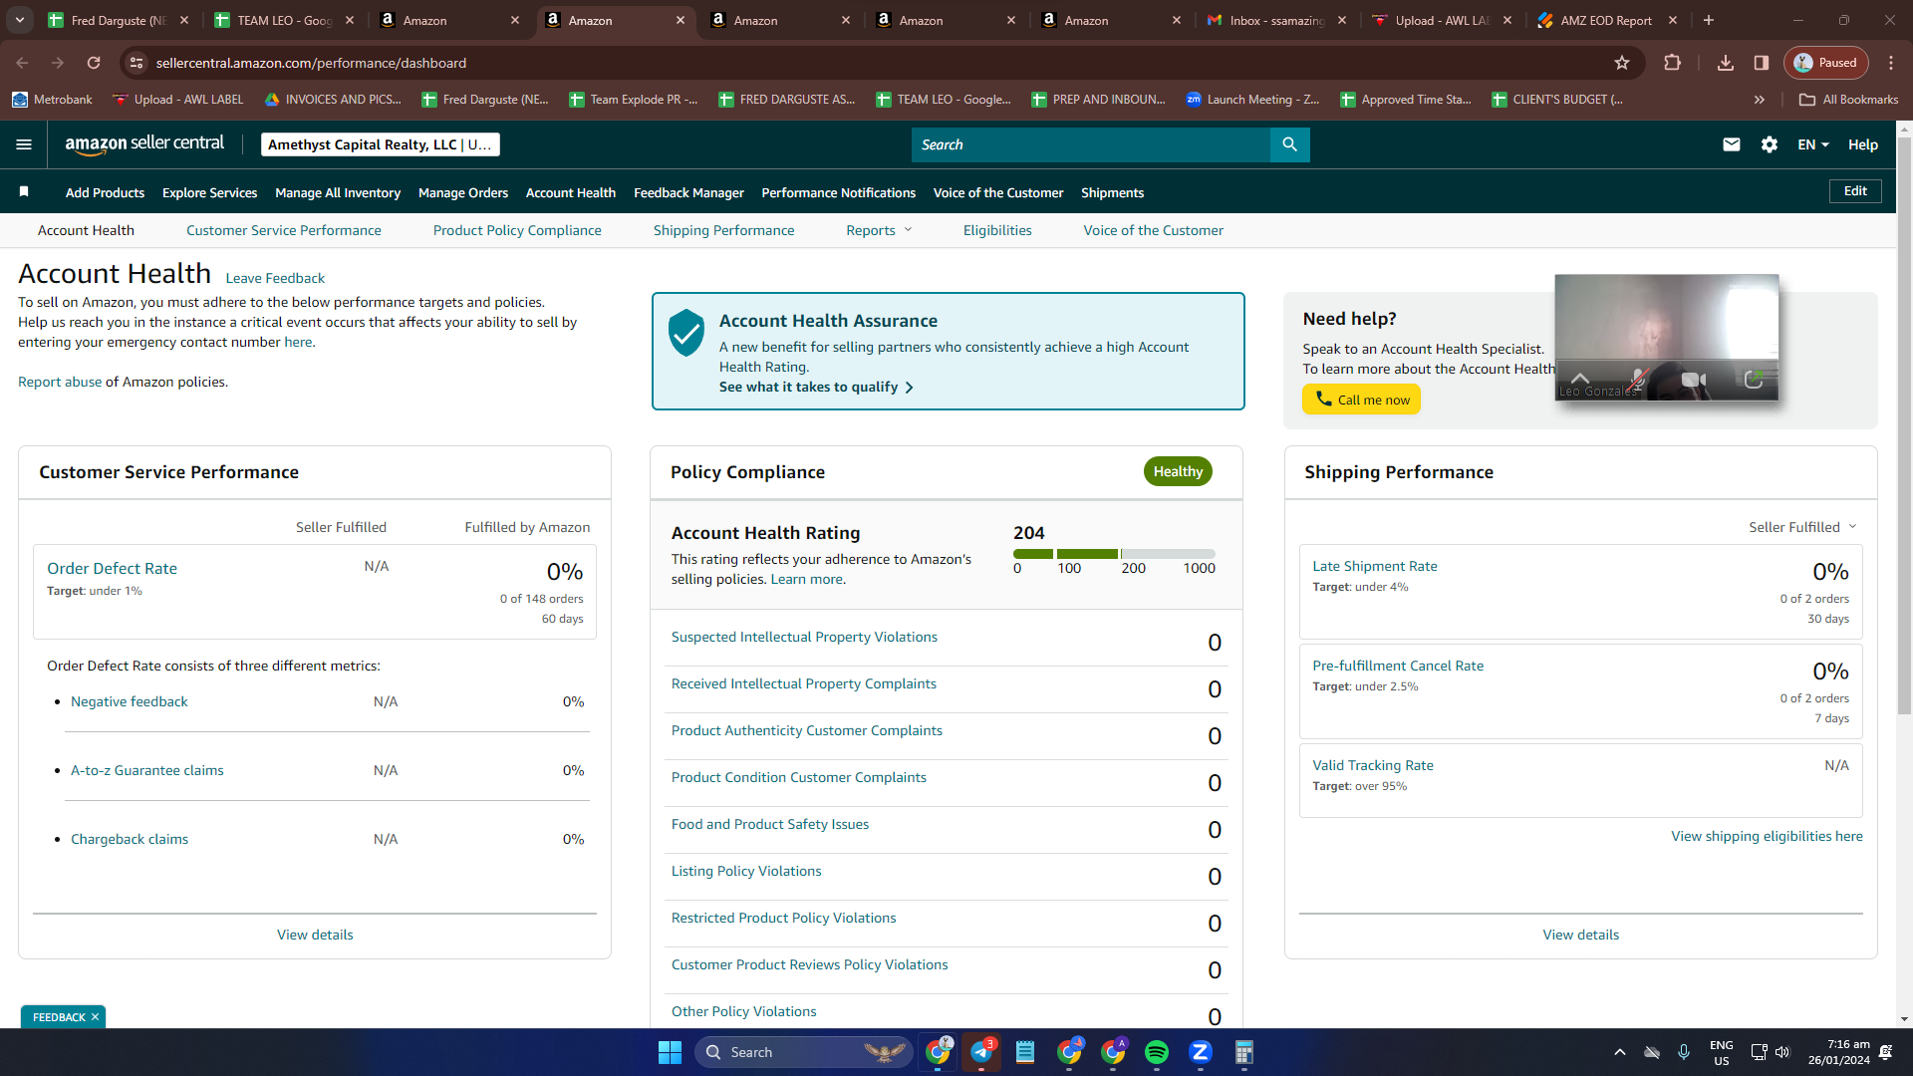Unmute the microphone in the Zoom overlay
Screen dimensions: 1913x1076
(x=1638, y=380)
